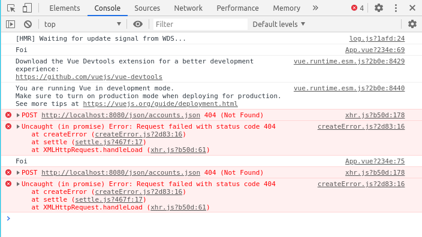This screenshot has width=422, height=237.
Task: Click the console Filter input field
Action: [200, 24]
